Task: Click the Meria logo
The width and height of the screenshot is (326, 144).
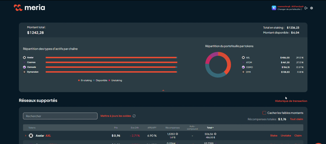Action: pos(29,8)
